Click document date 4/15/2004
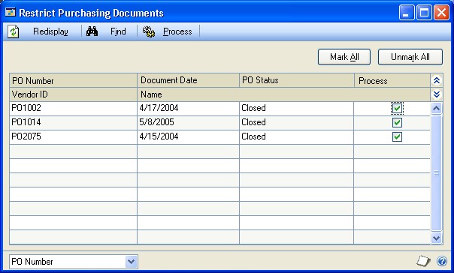 click(x=188, y=136)
